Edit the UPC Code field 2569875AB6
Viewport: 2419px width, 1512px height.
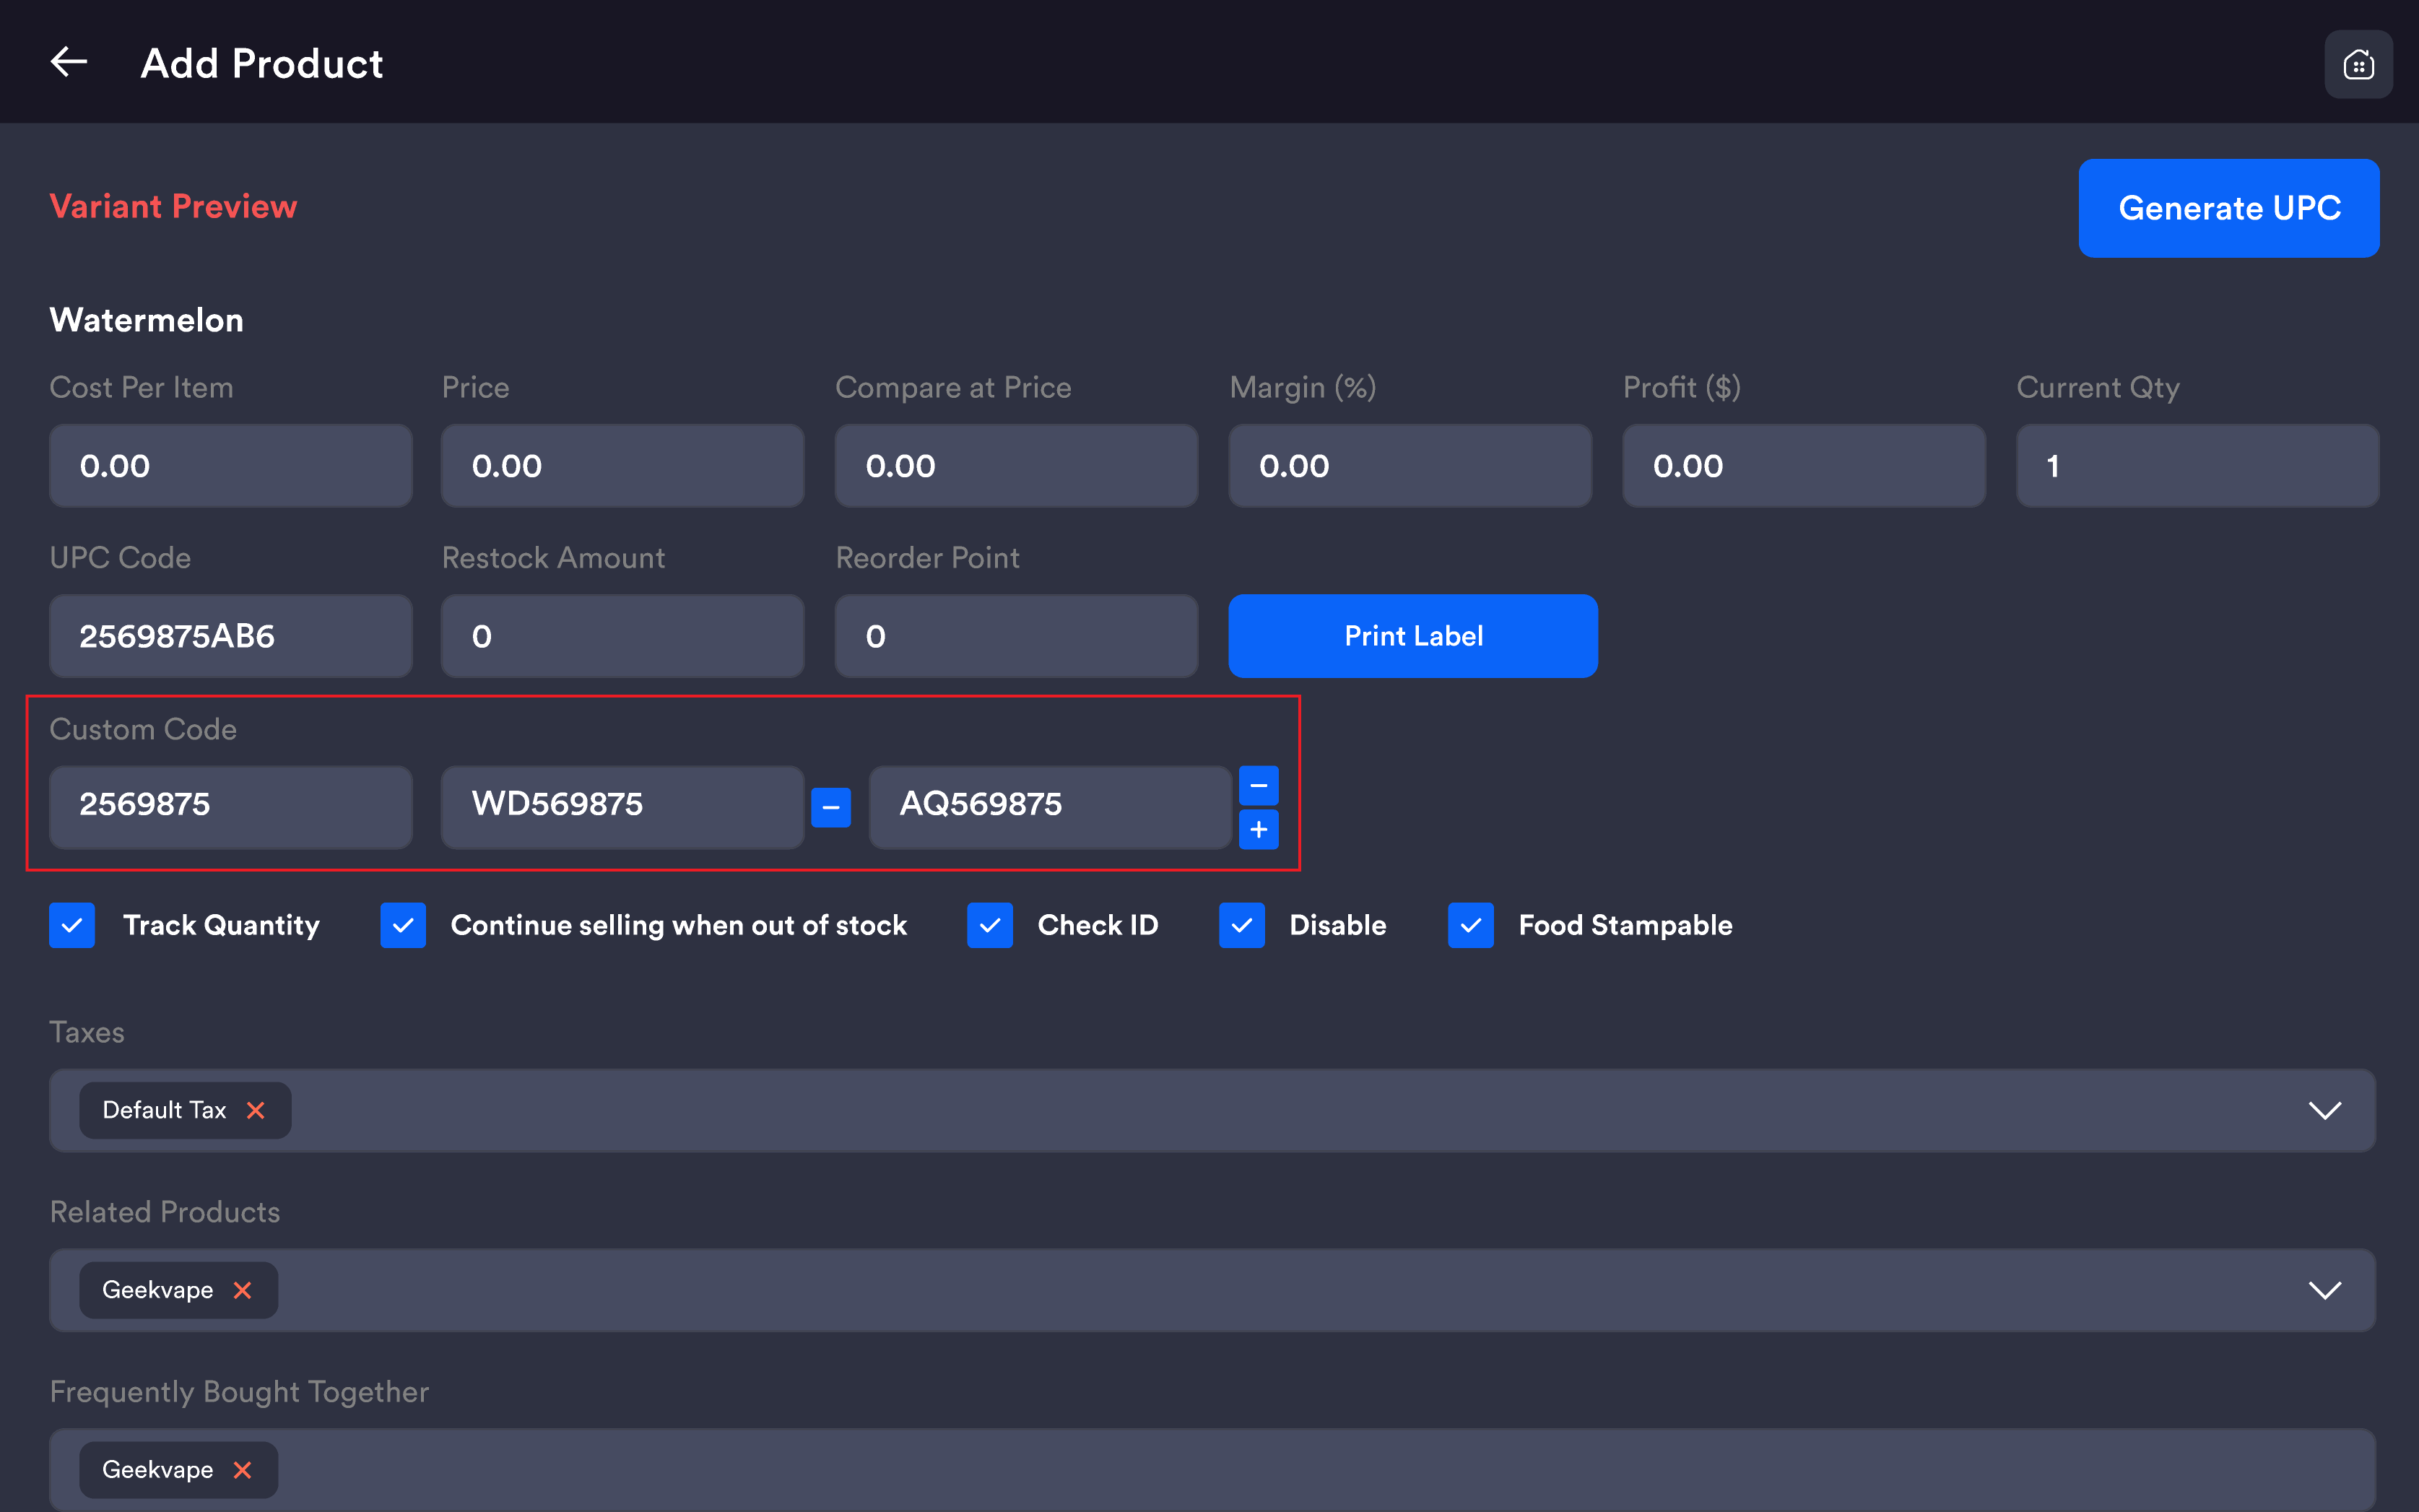click(x=231, y=636)
